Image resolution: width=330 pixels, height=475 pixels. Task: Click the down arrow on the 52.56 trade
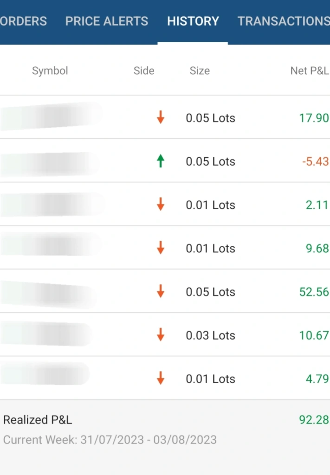[x=161, y=291]
